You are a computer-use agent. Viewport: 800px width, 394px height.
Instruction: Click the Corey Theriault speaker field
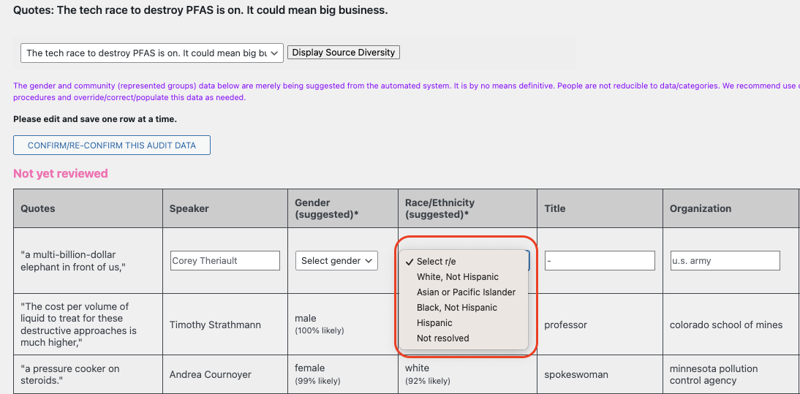tap(224, 260)
